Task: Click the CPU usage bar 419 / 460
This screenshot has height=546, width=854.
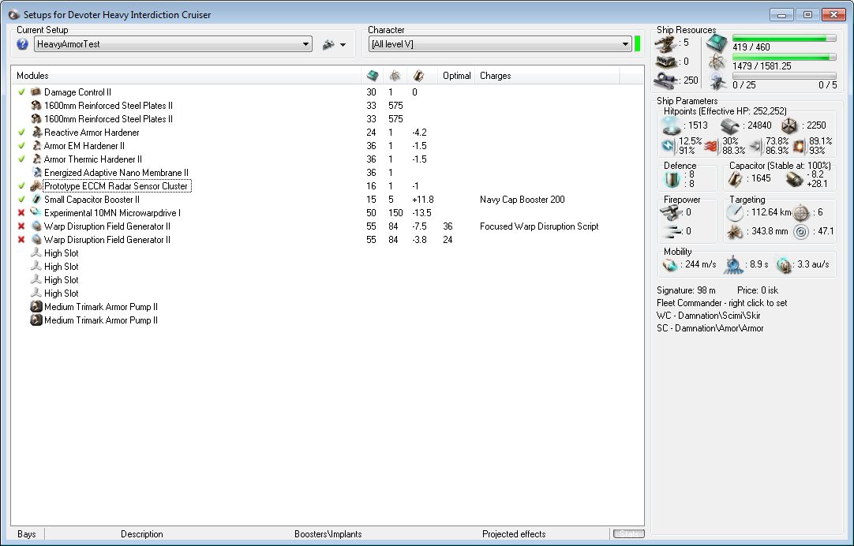Action: pyautogui.click(x=784, y=38)
